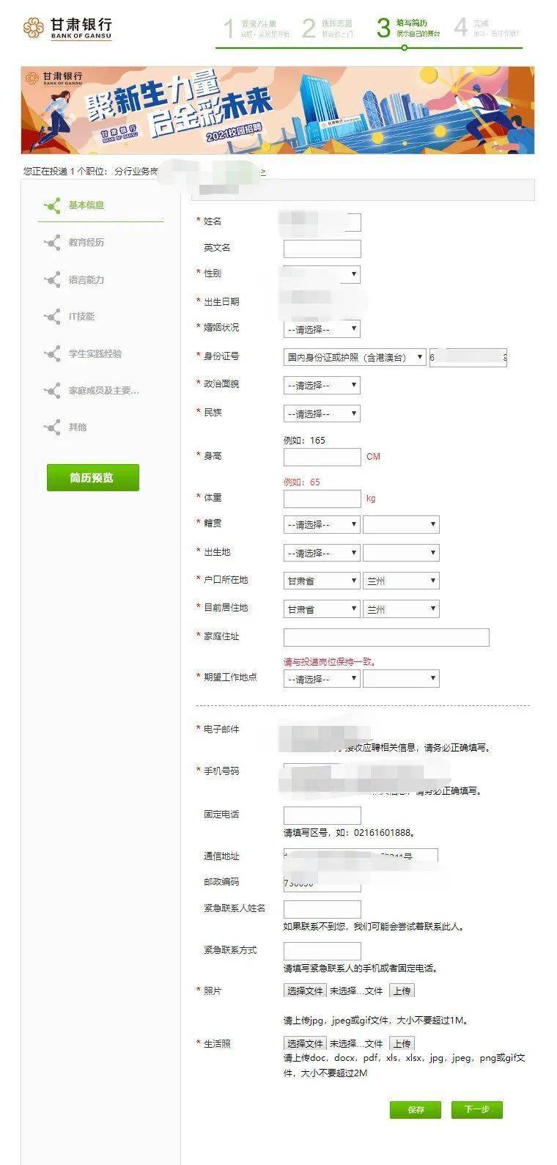Click the share icon beside IT技能
The width and height of the screenshot is (557, 1165).
pyautogui.click(x=52, y=317)
